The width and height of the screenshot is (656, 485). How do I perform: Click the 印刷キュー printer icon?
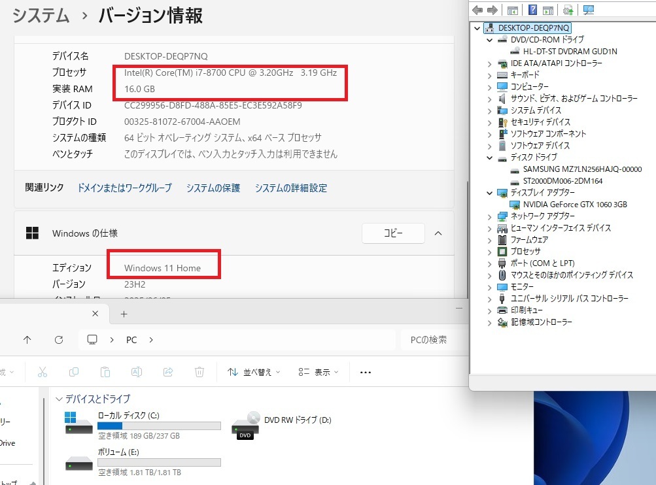point(502,310)
